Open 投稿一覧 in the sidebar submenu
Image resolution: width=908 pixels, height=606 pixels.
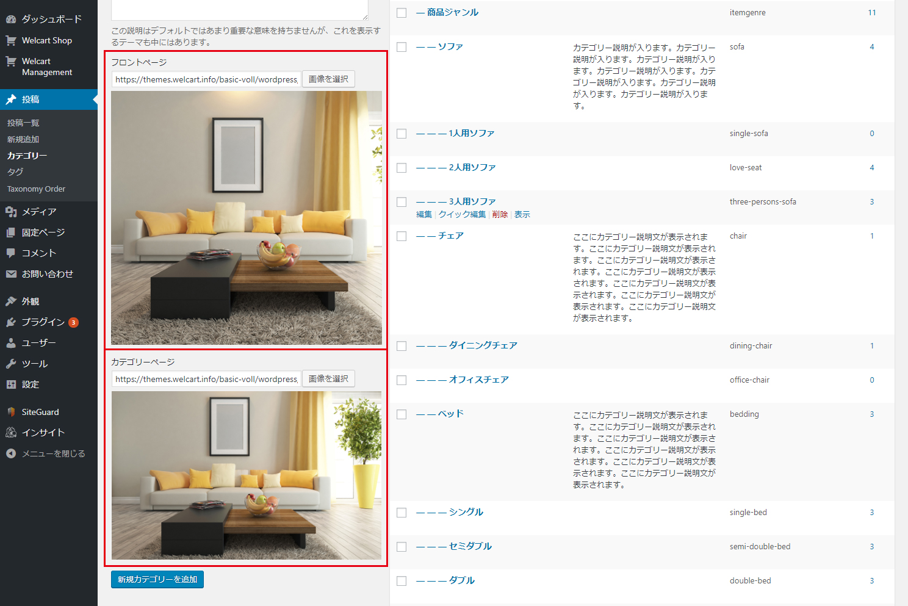pos(23,123)
